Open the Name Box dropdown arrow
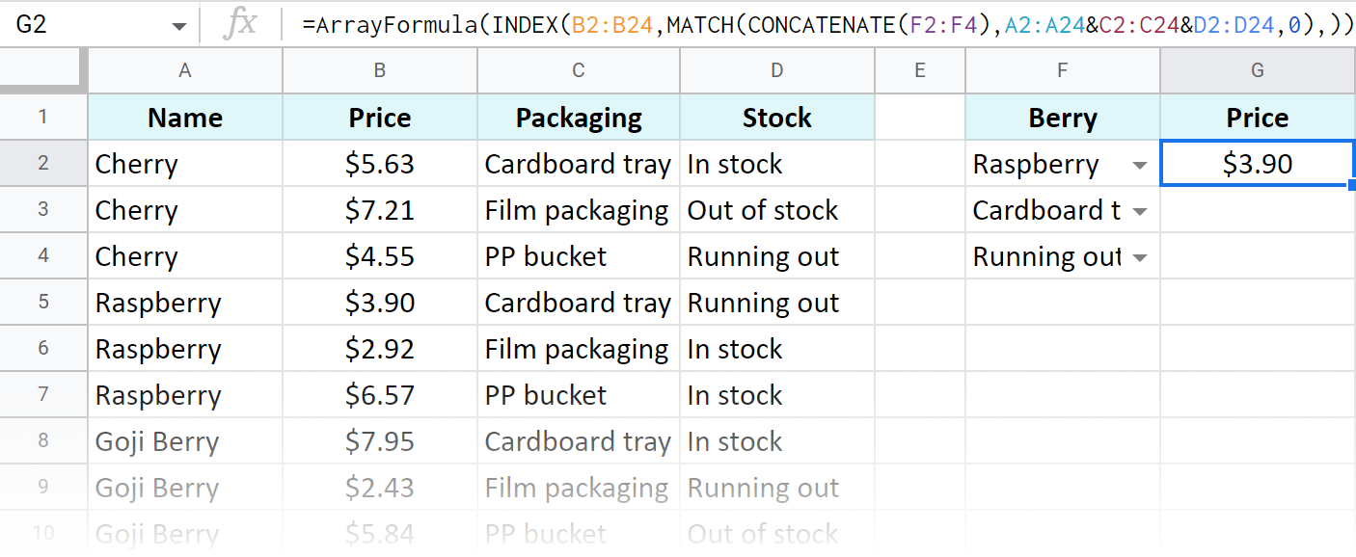 coord(177,25)
